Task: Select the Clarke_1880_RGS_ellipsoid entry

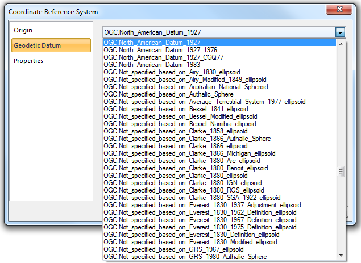Action: click(x=219, y=190)
